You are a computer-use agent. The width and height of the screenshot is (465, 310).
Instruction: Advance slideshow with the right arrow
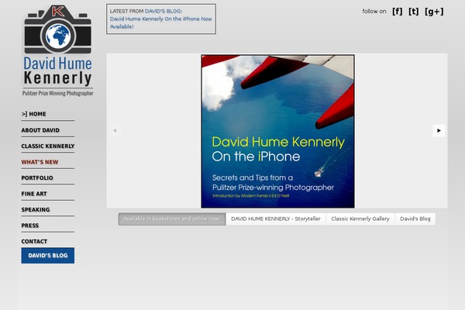pyautogui.click(x=439, y=130)
